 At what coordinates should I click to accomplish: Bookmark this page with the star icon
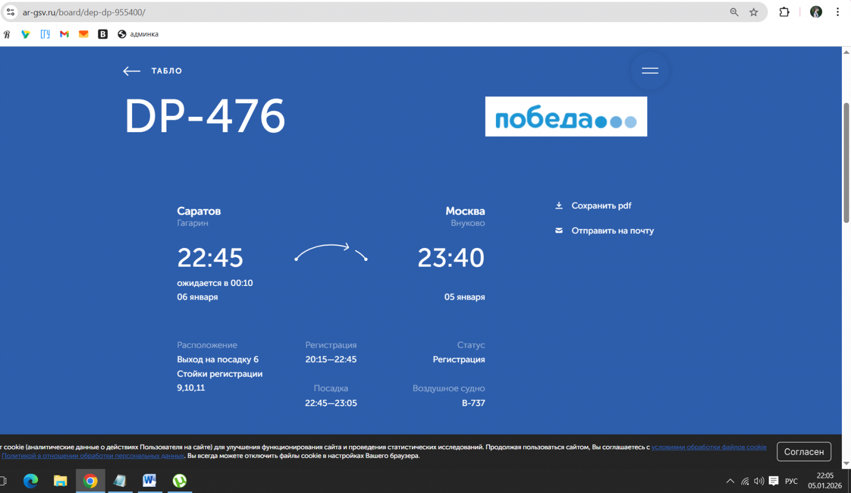tap(753, 12)
